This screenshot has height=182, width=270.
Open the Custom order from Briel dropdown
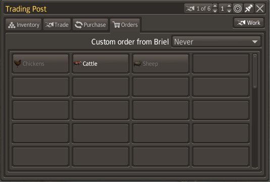(x=217, y=42)
